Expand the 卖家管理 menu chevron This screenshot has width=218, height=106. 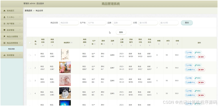20,30
